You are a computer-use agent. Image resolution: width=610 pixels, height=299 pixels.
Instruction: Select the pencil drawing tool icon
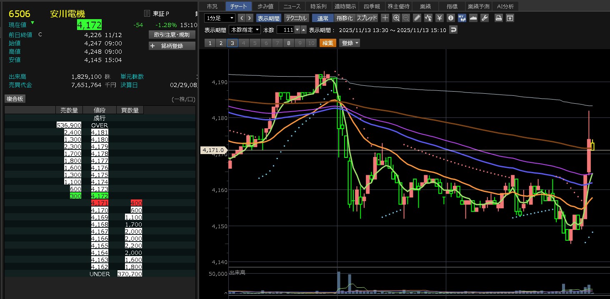pyautogui.click(x=417, y=18)
